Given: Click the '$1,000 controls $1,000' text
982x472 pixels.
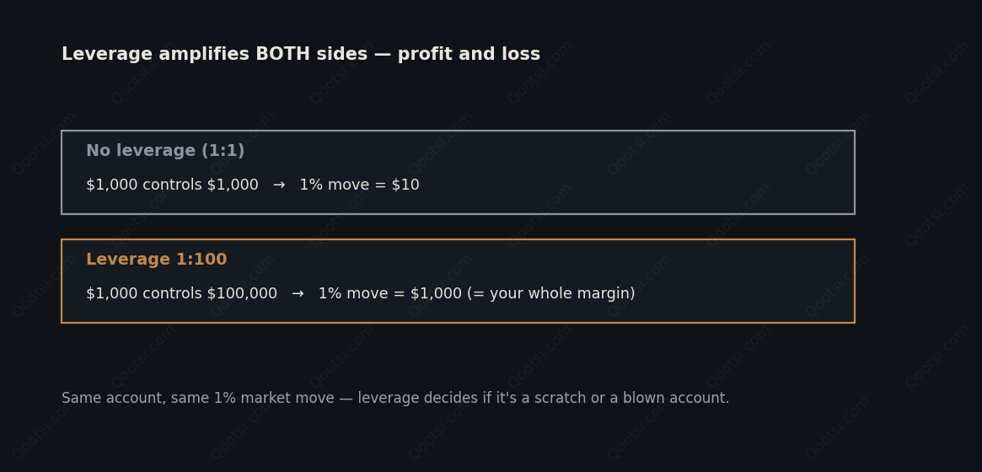Looking at the screenshot, I should point(172,185).
